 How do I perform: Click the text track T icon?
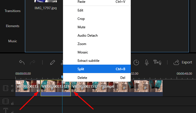click(6, 110)
